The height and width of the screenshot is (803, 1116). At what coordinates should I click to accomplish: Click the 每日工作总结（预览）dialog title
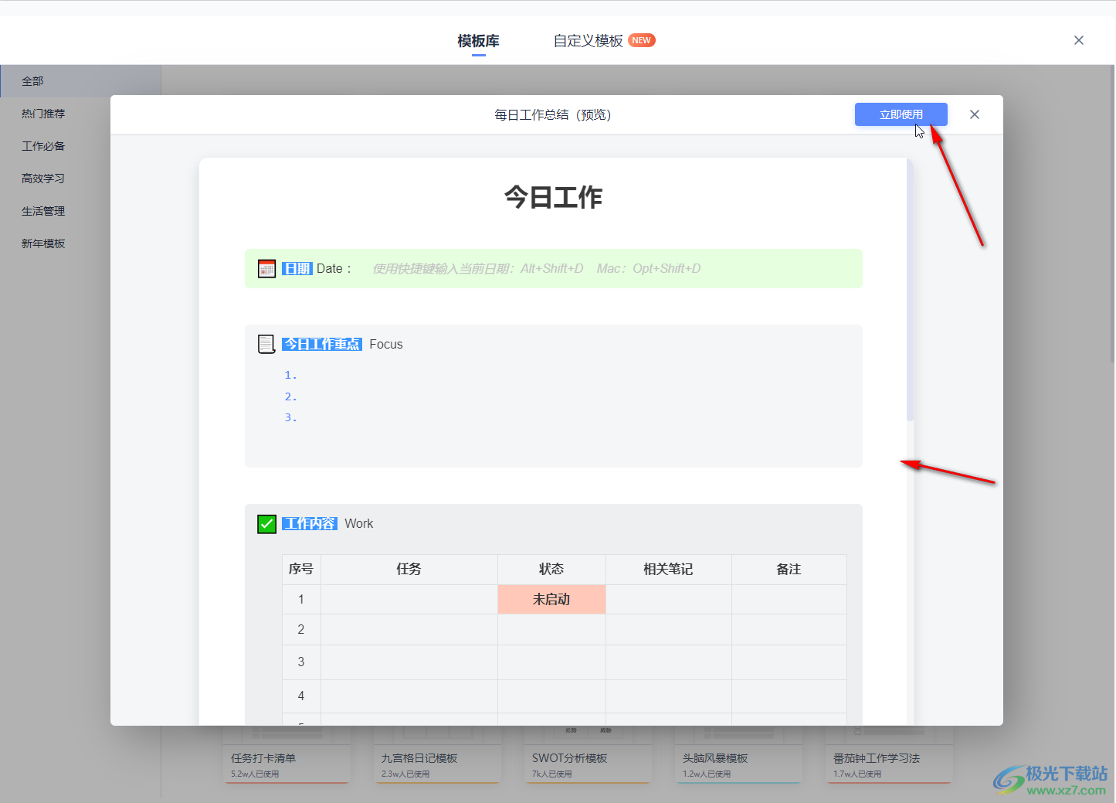coord(553,114)
